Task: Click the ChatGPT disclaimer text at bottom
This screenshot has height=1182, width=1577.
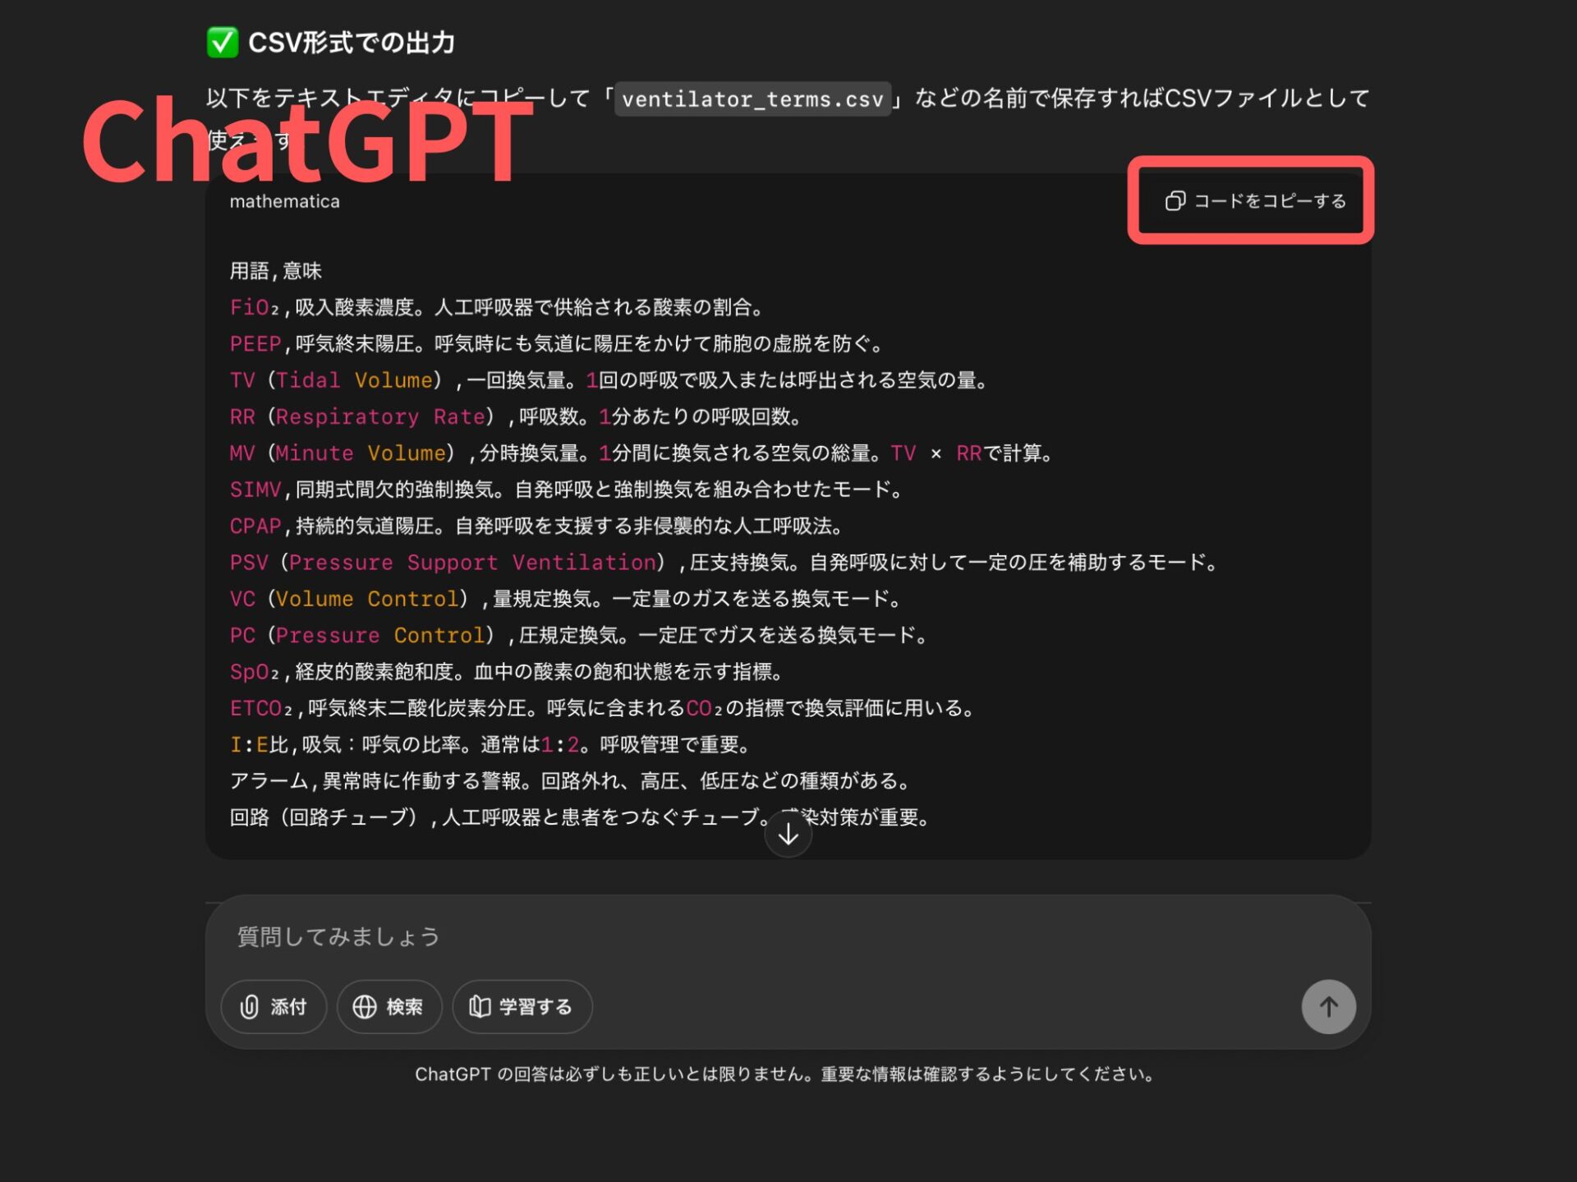Action: pyautogui.click(x=784, y=1074)
